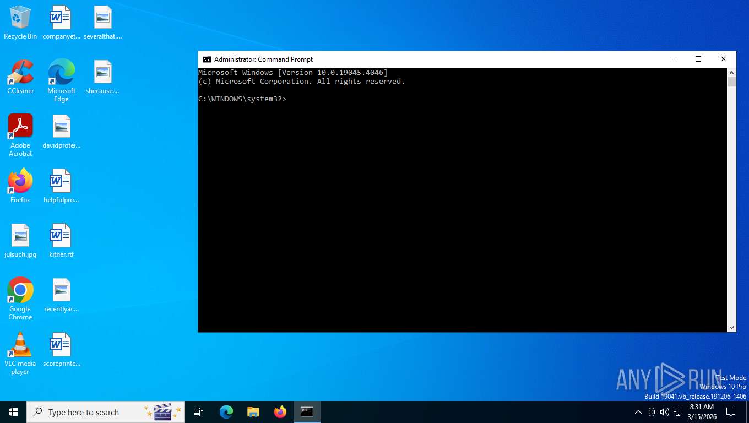Viewport: 749px width, 423px height.
Task: Select the davidprotei... image file icon
Action: [61, 132]
